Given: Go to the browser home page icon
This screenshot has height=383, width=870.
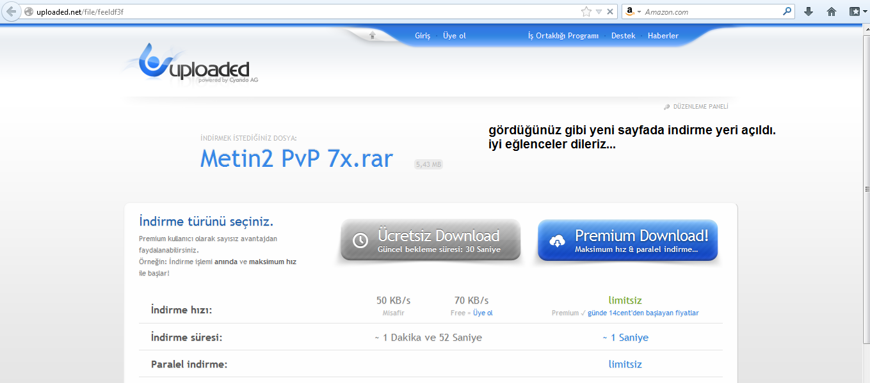Looking at the screenshot, I should click(x=832, y=12).
